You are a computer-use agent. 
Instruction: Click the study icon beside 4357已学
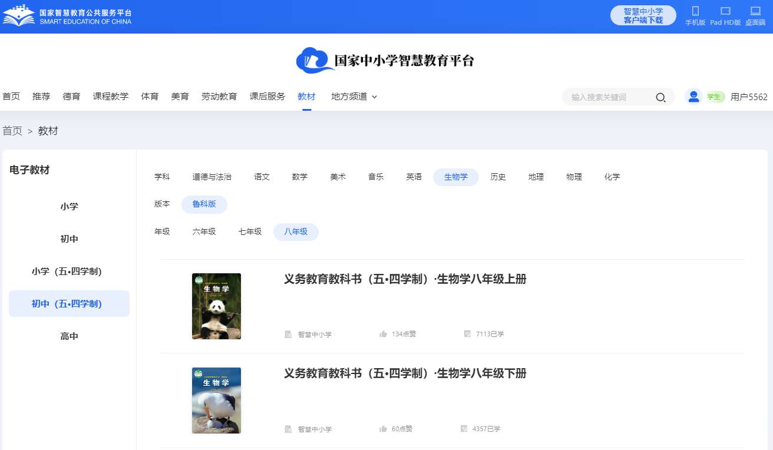click(464, 429)
